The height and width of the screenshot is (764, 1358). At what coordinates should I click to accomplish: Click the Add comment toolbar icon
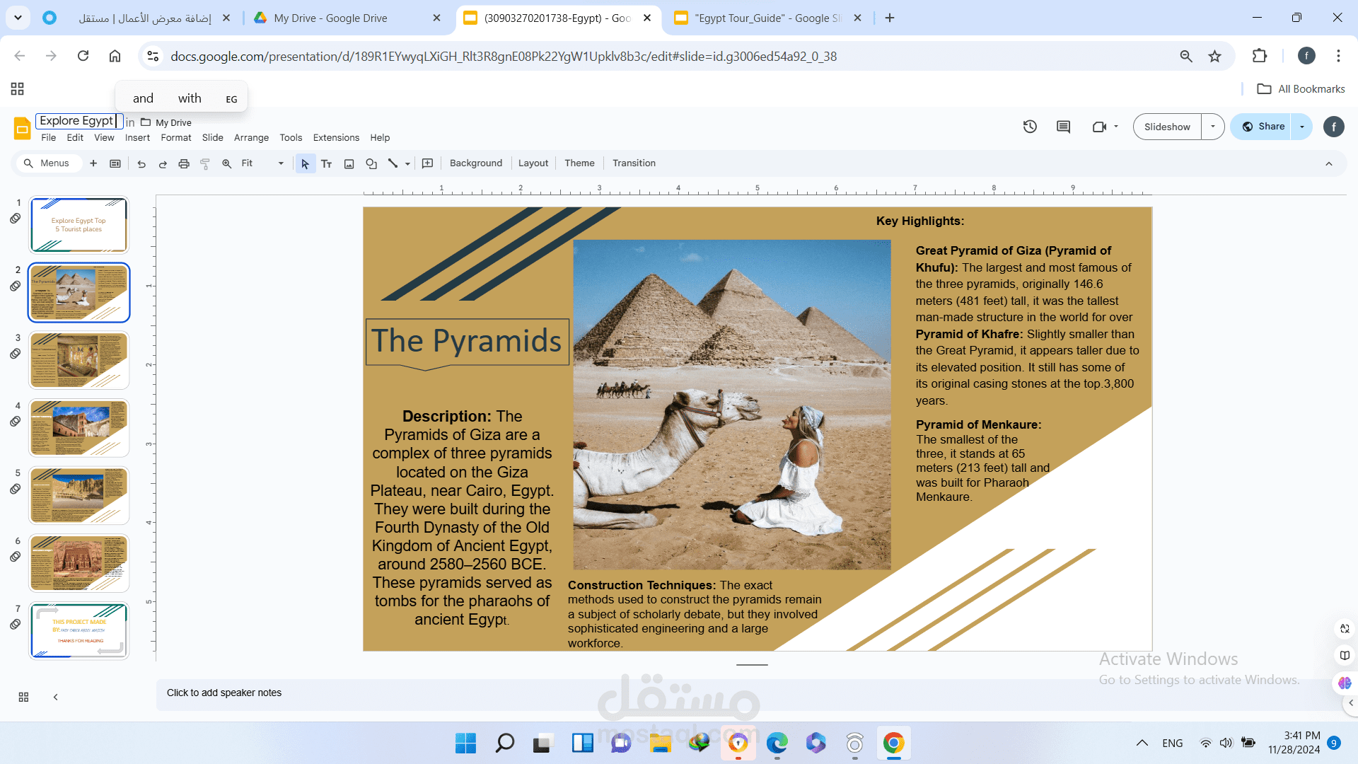pyautogui.click(x=428, y=163)
